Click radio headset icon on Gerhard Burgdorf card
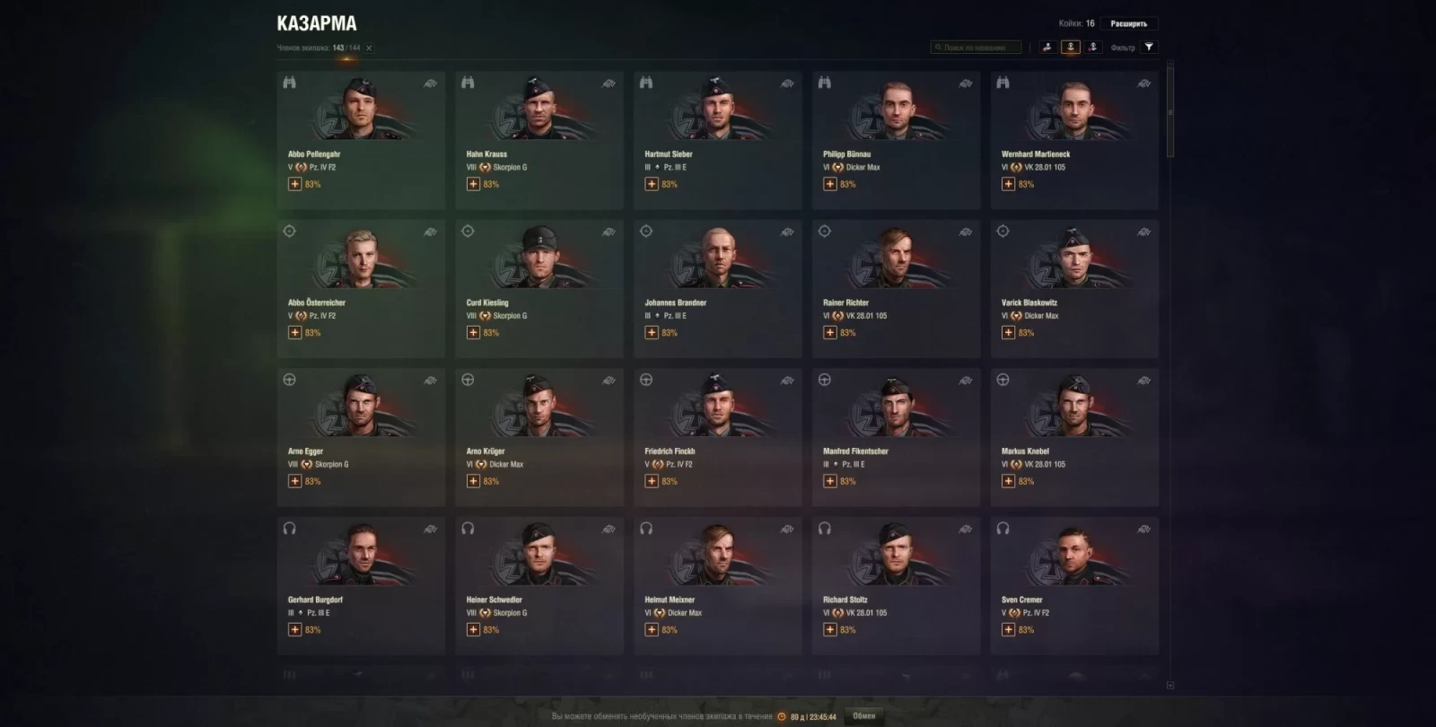 (289, 529)
